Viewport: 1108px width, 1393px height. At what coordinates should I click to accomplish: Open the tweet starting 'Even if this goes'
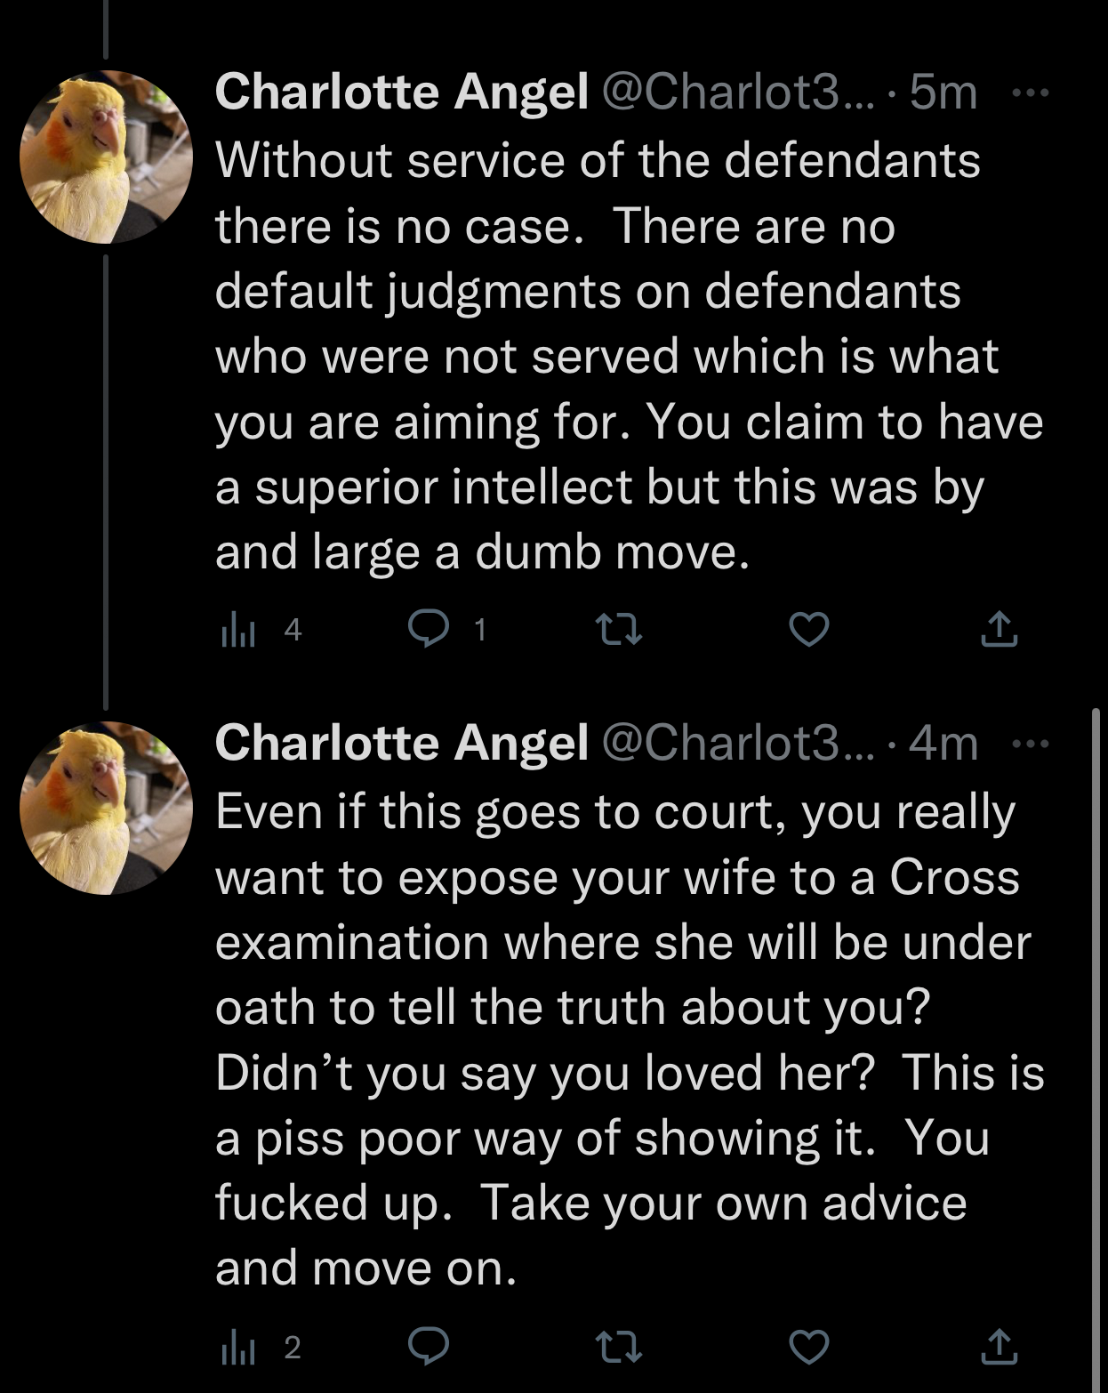pyautogui.click(x=629, y=1040)
